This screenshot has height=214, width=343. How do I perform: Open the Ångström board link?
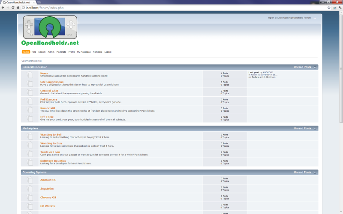coord(47,189)
